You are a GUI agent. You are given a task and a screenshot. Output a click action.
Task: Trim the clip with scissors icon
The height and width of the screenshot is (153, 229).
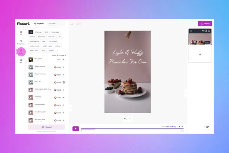click(206, 31)
